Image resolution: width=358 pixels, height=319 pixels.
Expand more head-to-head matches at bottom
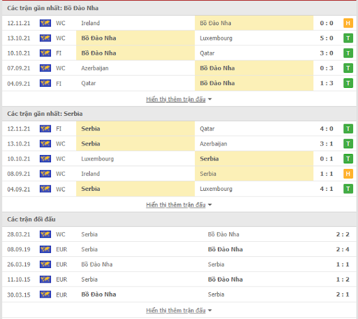click(x=179, y=310)
